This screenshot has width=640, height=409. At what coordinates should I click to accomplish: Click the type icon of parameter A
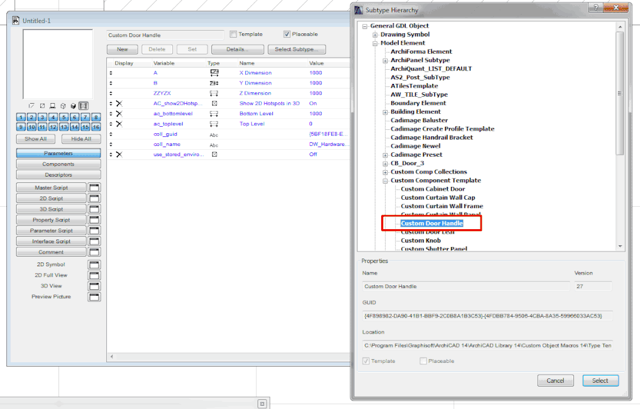tap(214, 72)
